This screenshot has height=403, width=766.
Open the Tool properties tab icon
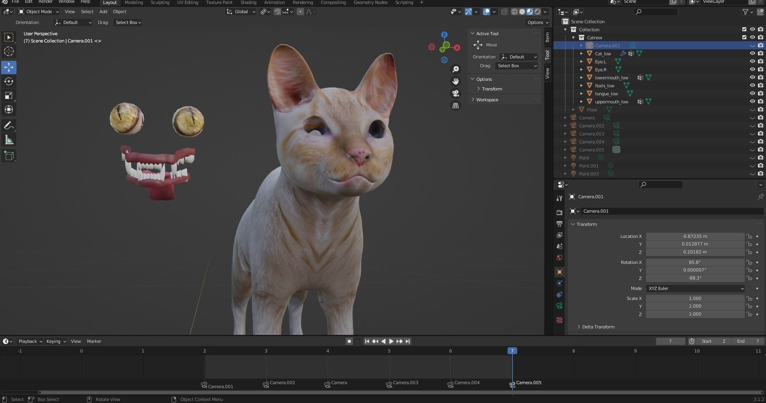tap(559, 198)
